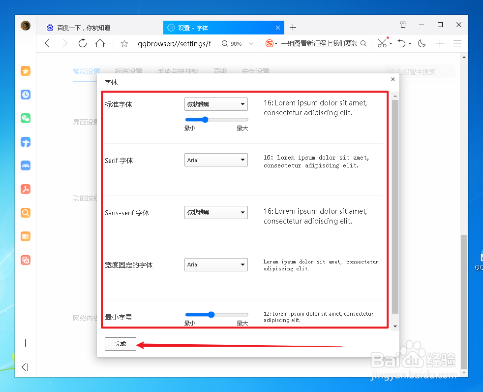The width and height of the screenshot is (483, 392).
Task: Toggle night mode moon icon
Action: 422,43
